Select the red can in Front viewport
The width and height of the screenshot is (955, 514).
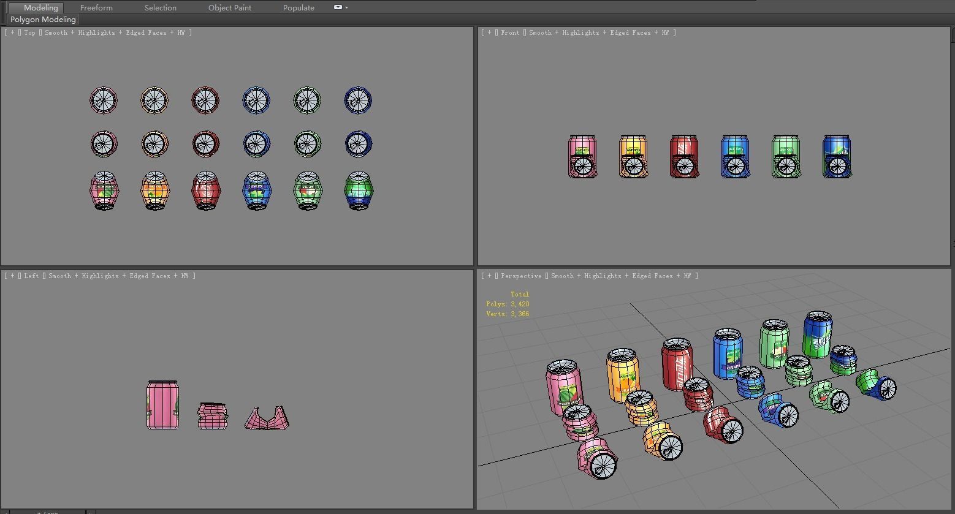pos(684,157)
